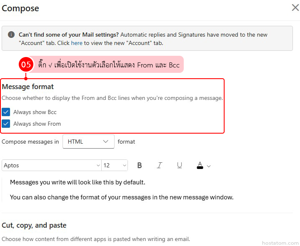Click the 'Message format' heading

28,87
